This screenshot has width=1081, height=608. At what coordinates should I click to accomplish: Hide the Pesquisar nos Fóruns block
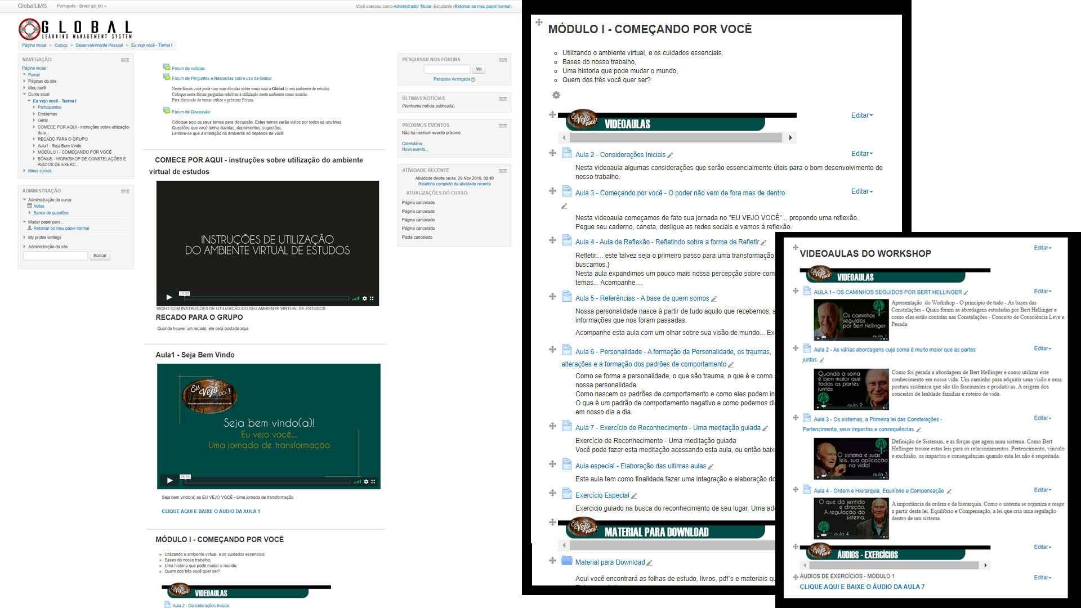point(501,60)
